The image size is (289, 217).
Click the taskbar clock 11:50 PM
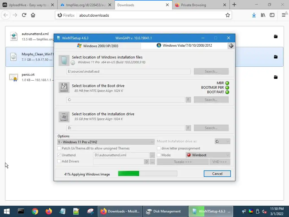[x=277, y=209]
